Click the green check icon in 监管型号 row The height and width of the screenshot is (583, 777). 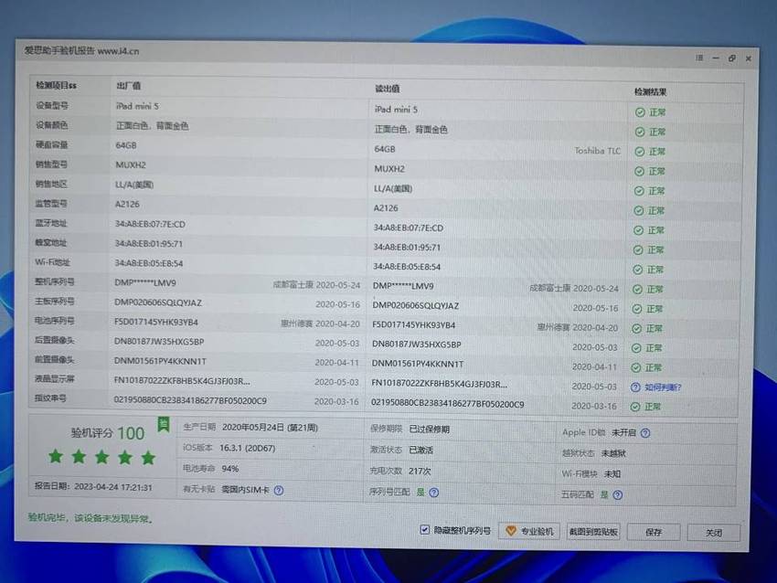[639, 210]
